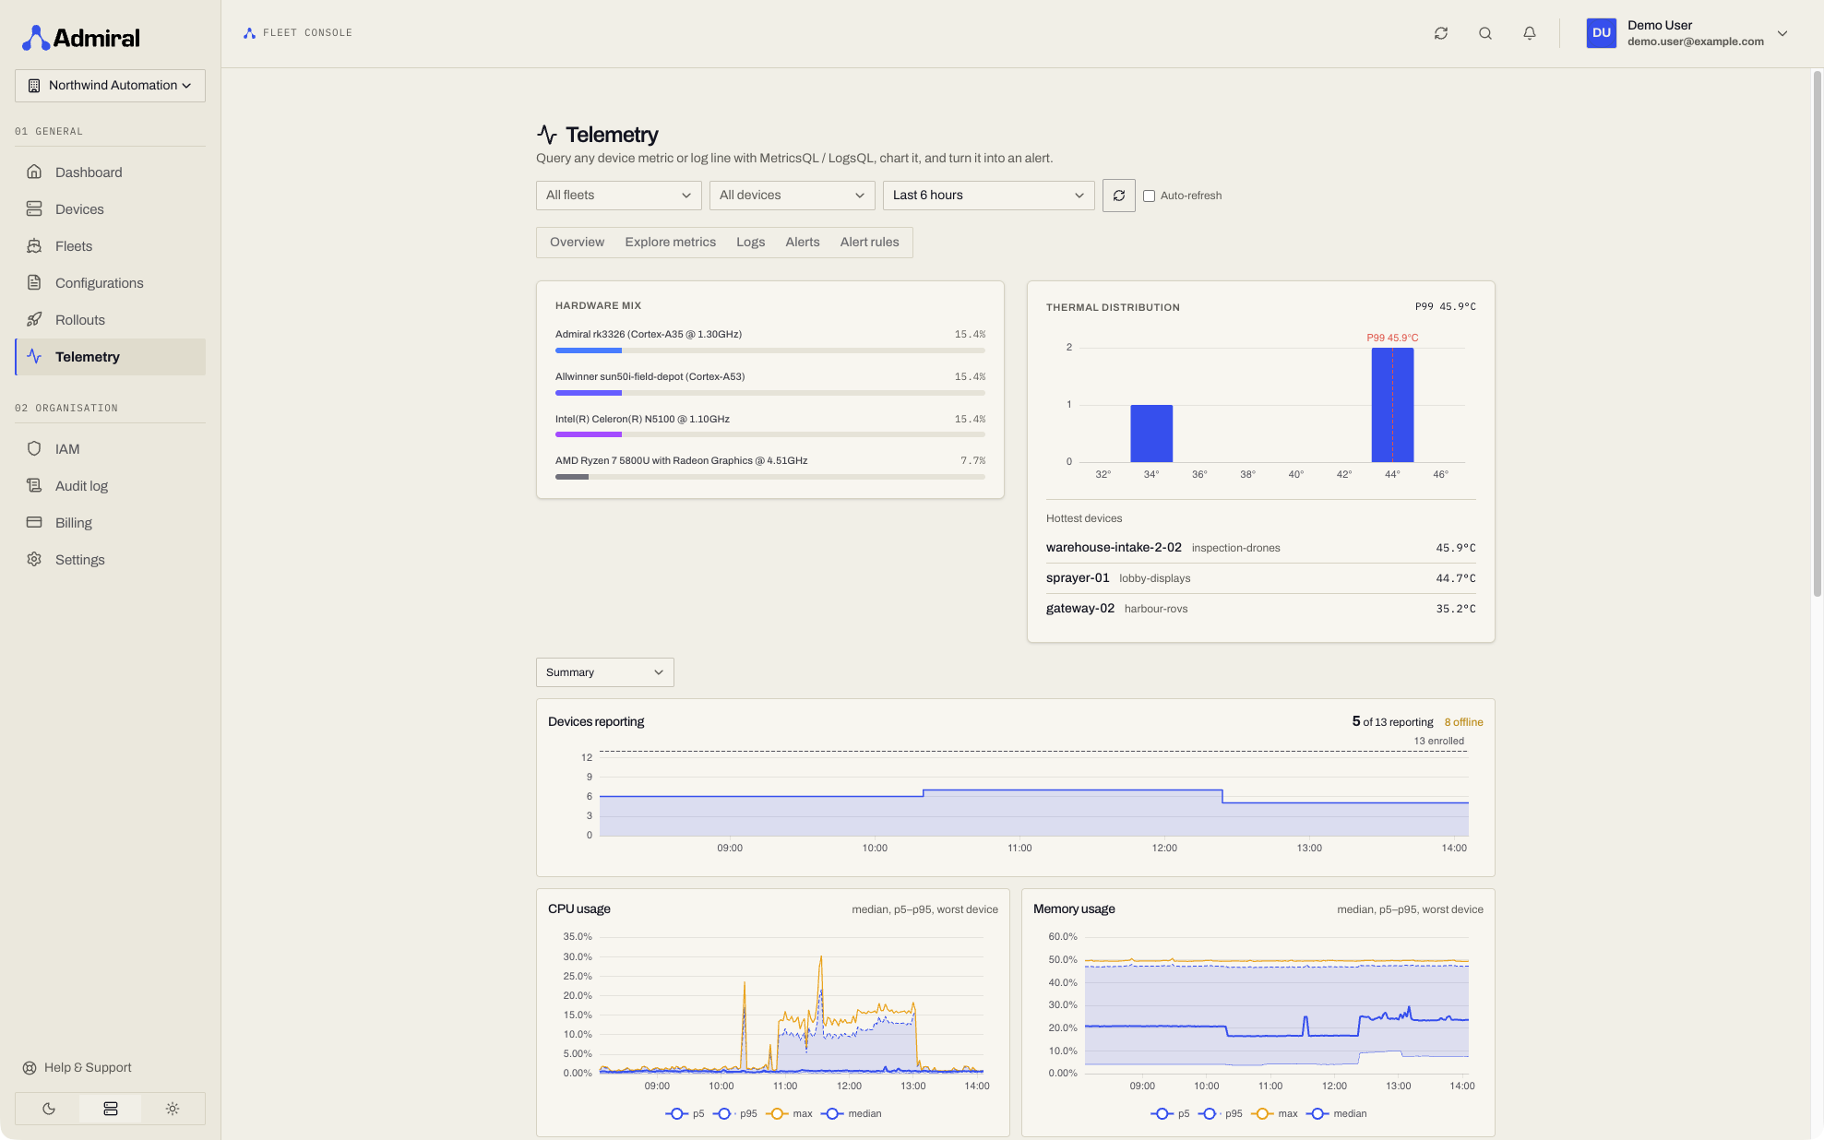Toggle max series in CPU usage legend

pos(790,1114)
